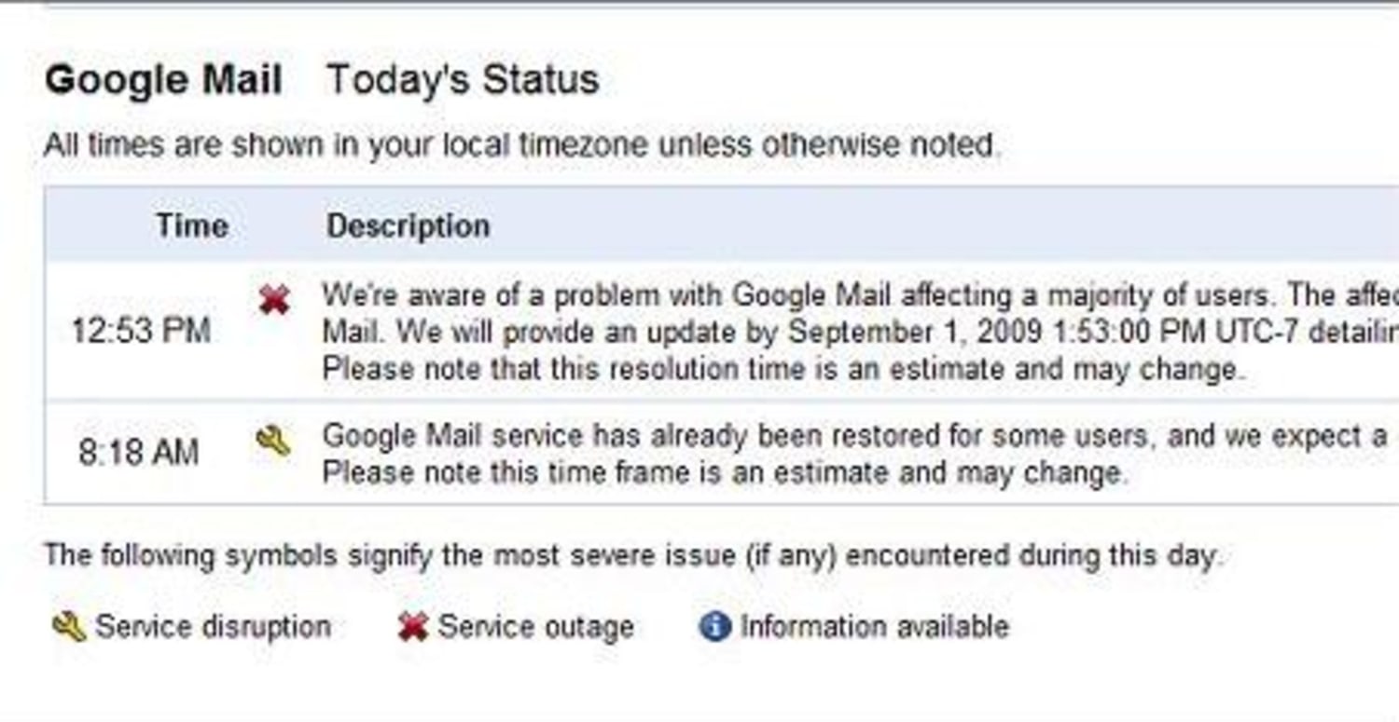This screenshot has width=1399, height=722.
Task: Click the blue info icon in the legend
Action: (713, 626)
